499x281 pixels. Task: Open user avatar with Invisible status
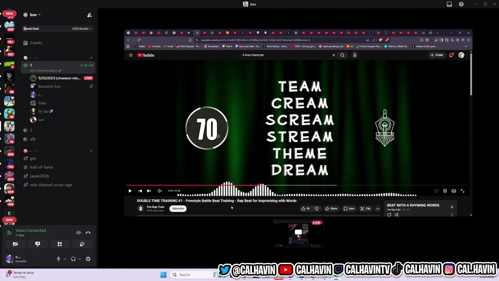(x=9, y=259)
